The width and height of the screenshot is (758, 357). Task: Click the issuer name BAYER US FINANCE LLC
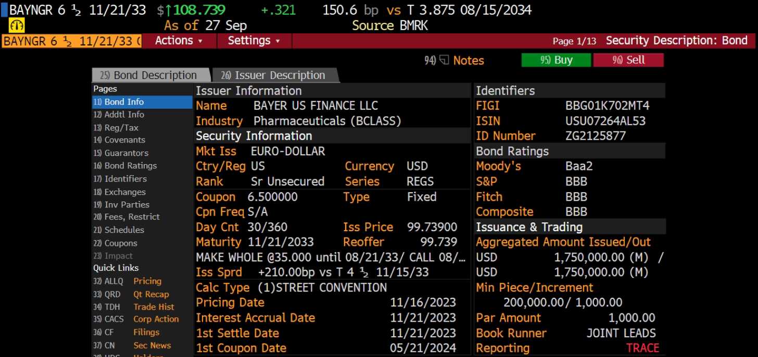[x=315, y=106]
